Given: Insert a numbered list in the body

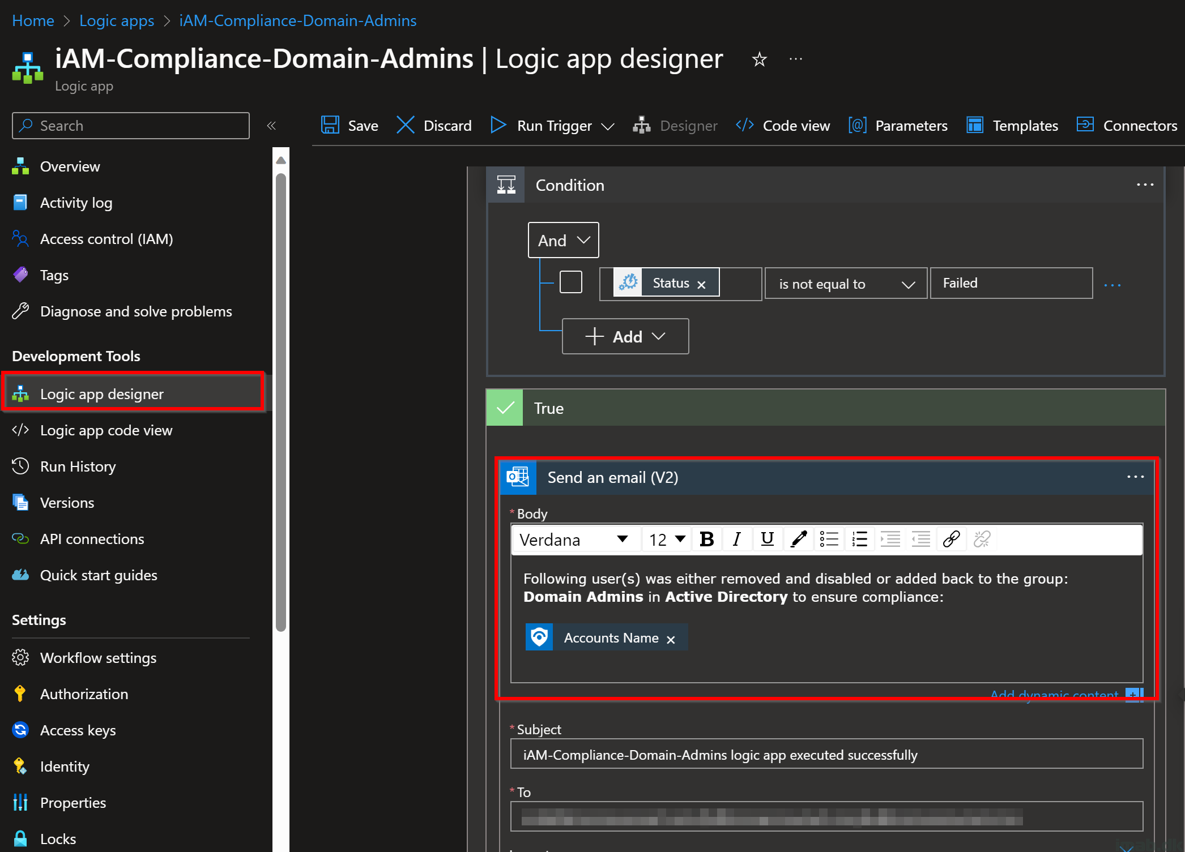Looking at the screenshot, I should click(860, 540).
